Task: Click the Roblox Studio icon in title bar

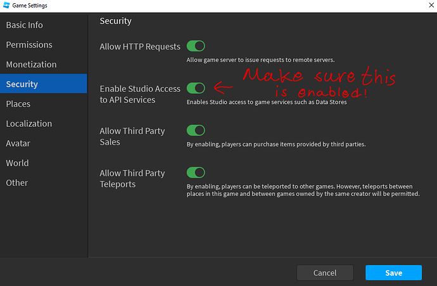Action: click(x=6, y=5)
